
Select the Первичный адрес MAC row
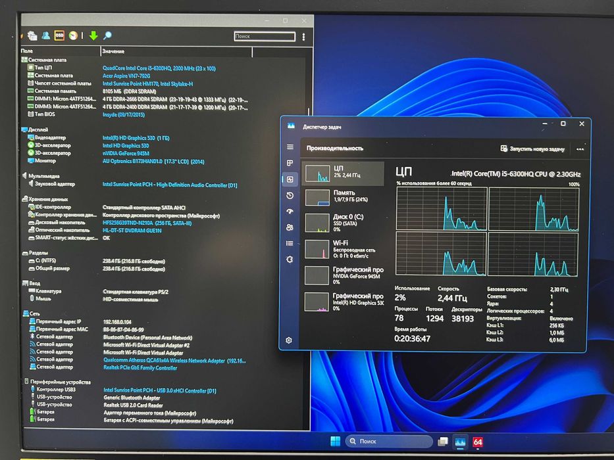pyautogui.click(x=87, y=329)
